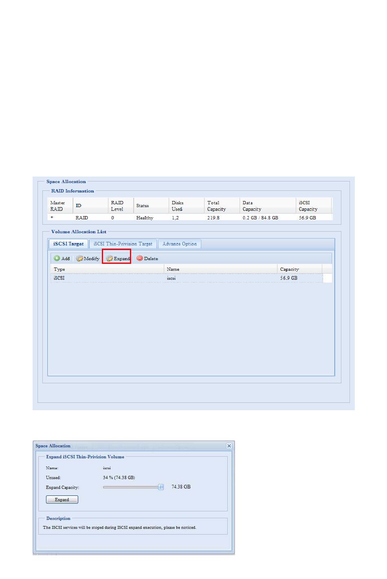This screenshot has height=579, width=387.
Task: Click the Total Capacity column header
Action: pos(222,206)
